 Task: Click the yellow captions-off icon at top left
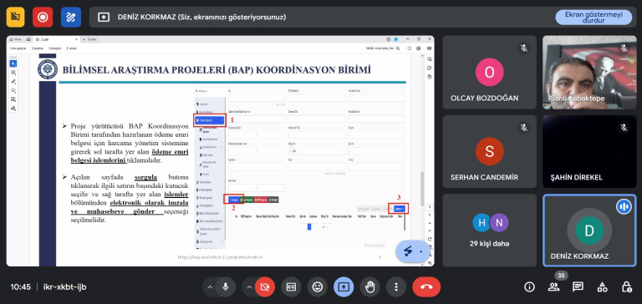[x=16, y=18]
